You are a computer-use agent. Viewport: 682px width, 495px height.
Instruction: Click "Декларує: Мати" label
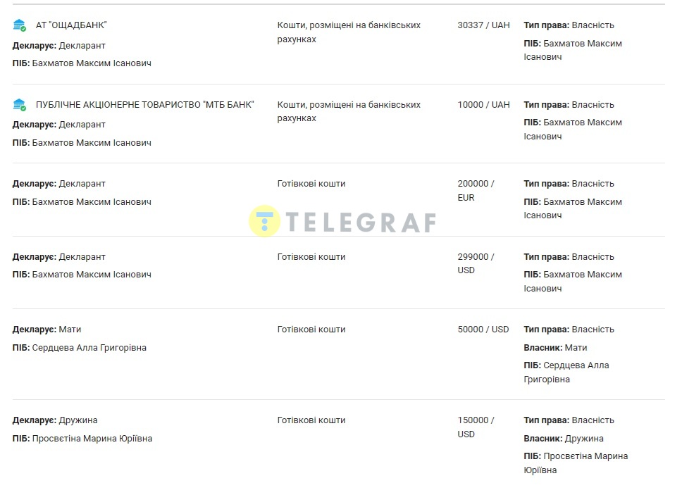pos(46,330)
